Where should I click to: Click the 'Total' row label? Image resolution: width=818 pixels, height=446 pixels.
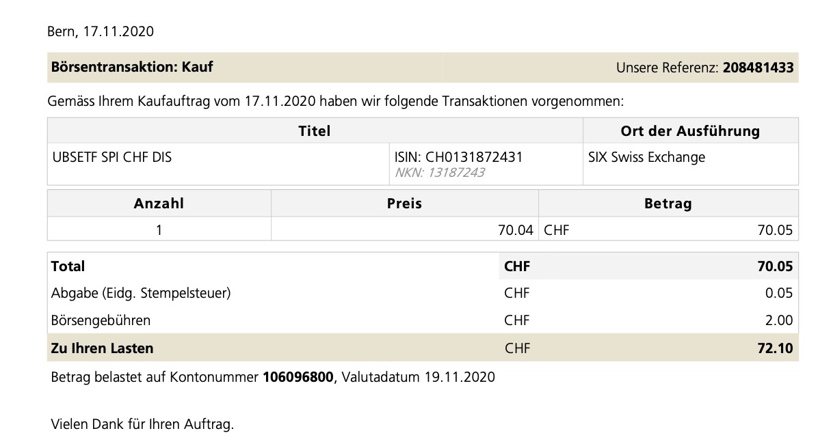coord(68,266)
